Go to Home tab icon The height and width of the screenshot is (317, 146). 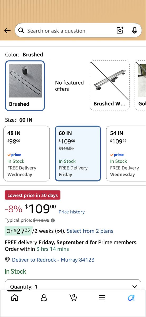tap(15, 298)
